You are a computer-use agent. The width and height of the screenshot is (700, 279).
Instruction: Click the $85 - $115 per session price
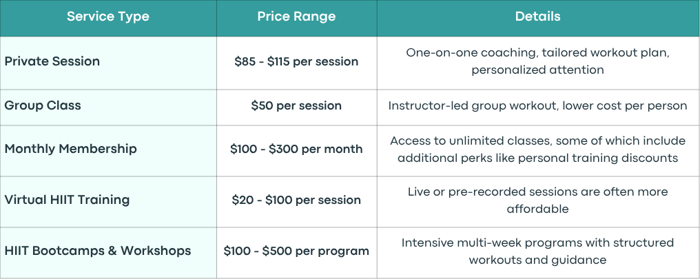click(296, 61)
